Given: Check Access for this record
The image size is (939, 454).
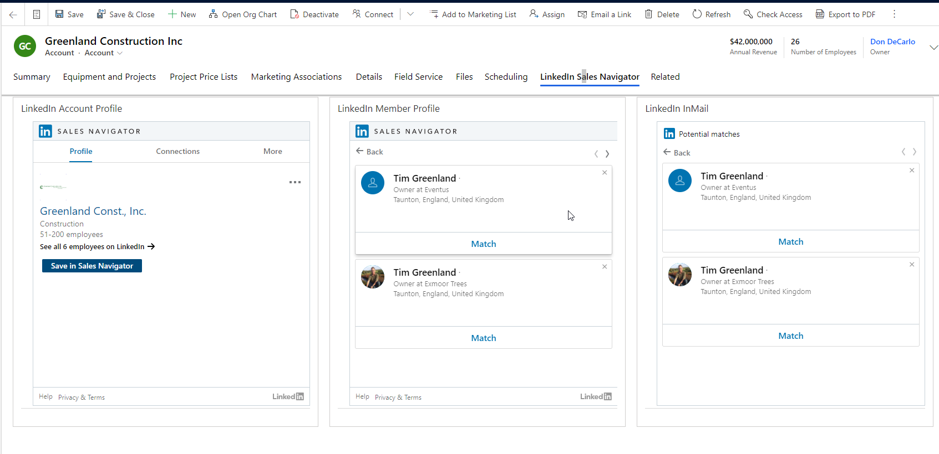Looking at the screenshot, I should [773, 14].
